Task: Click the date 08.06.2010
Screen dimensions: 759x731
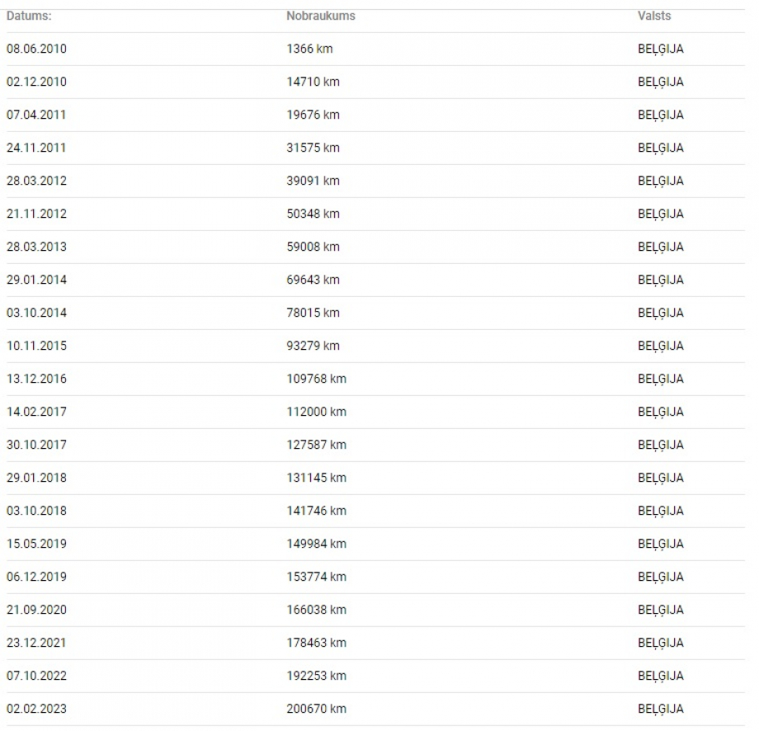Action: (36, 49)
